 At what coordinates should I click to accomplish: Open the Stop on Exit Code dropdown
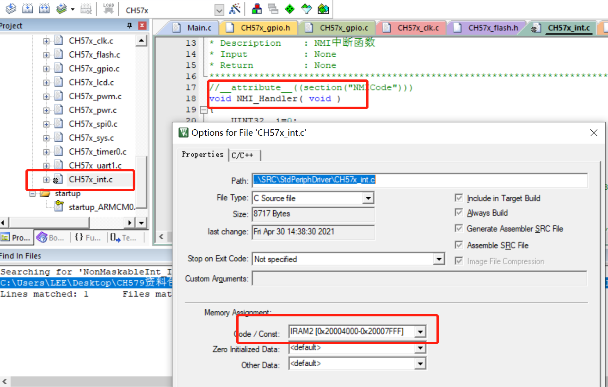(x=439, y=259)
